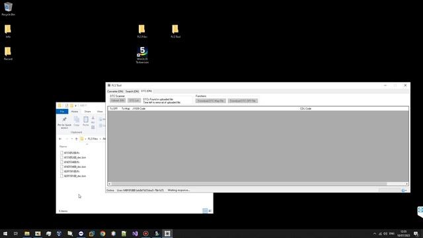Image resolution: width=423 pixels, height=238 pixels.
Task: Go up one folder in Explorer
Action: point(77,139)
